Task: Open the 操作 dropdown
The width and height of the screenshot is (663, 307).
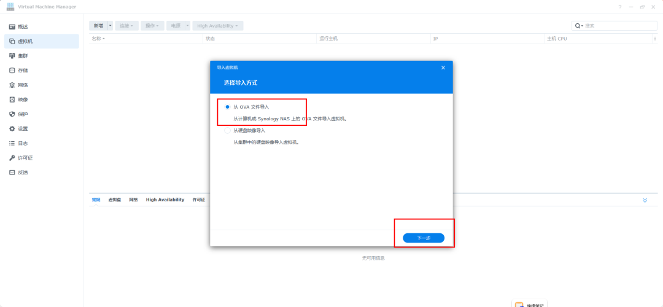Action: [152, 26]
